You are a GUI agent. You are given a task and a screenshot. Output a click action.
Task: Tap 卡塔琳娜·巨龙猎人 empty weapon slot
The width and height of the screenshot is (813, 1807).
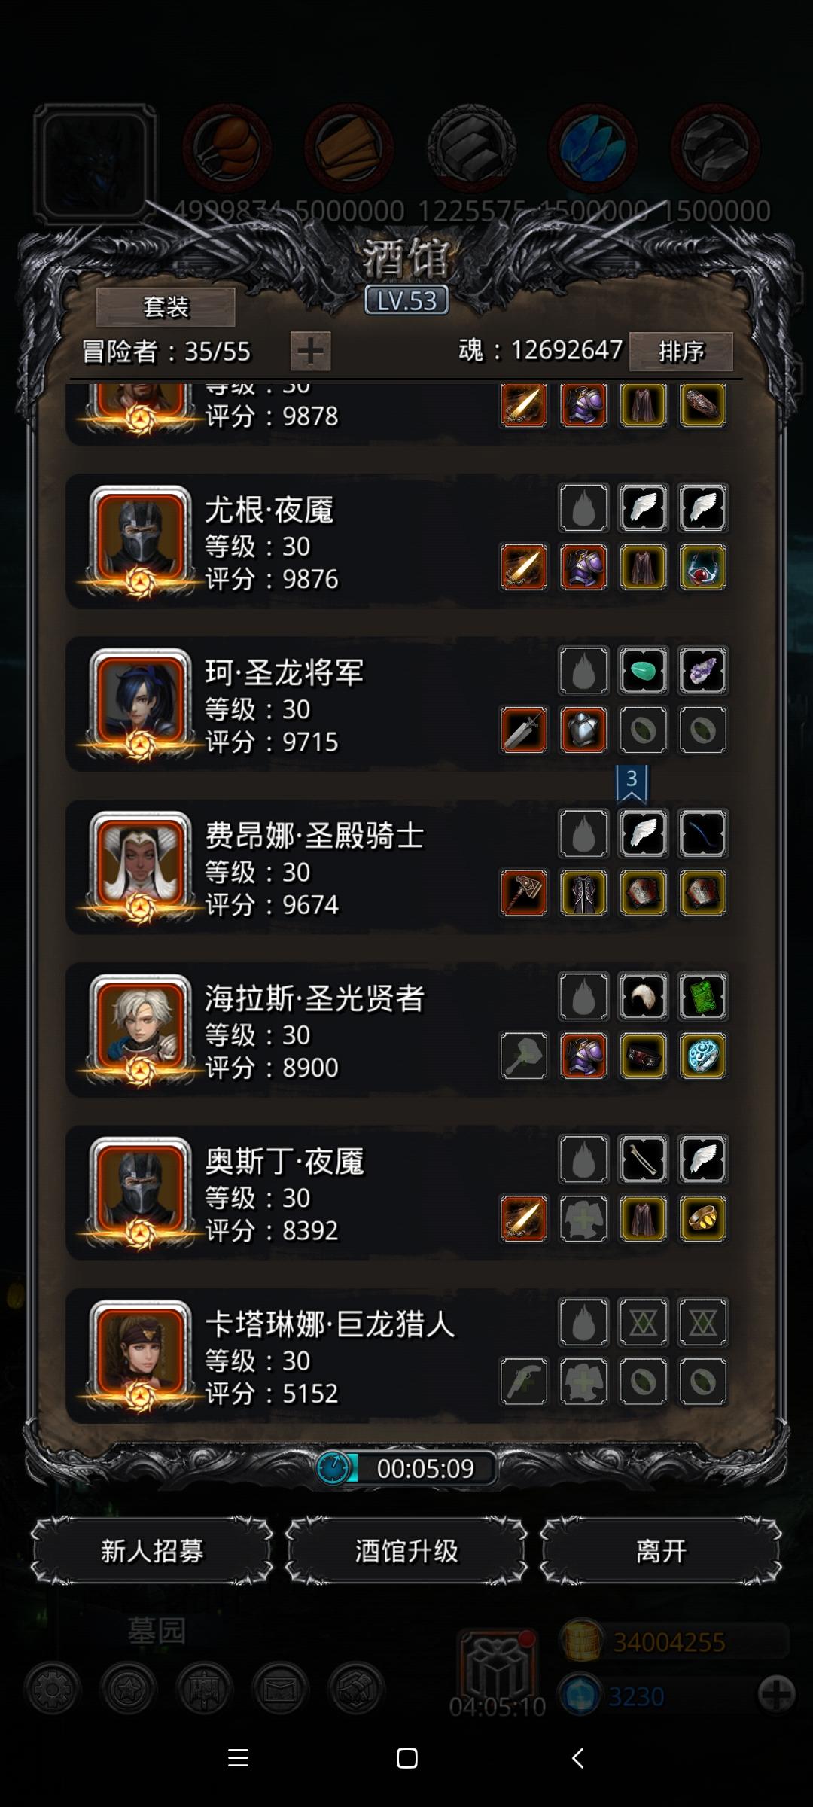[x=524, y=1382]
